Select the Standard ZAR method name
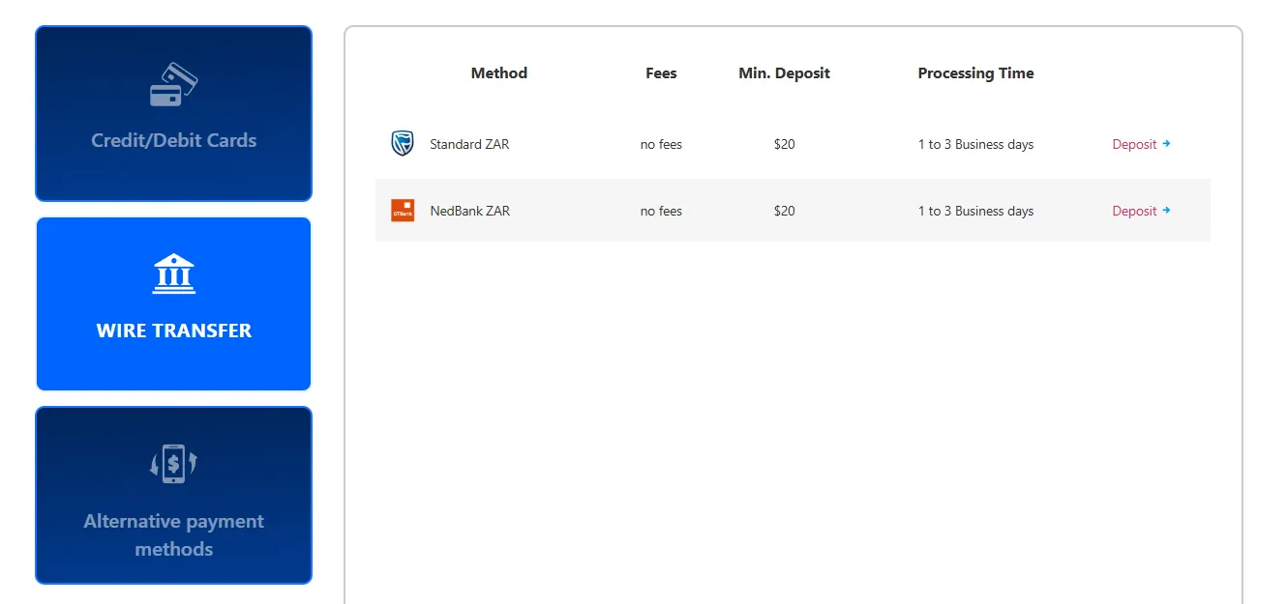The width and height of the screenshot is (1288, 604). click(469, 144)
